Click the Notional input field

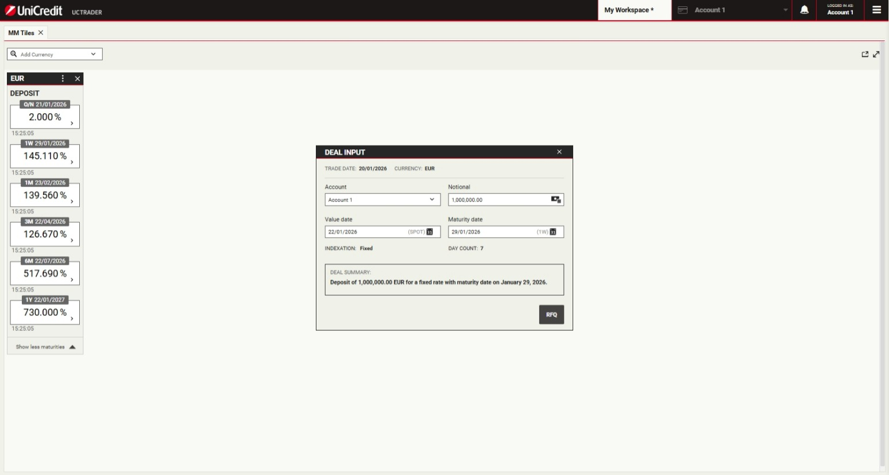[497, 200]
